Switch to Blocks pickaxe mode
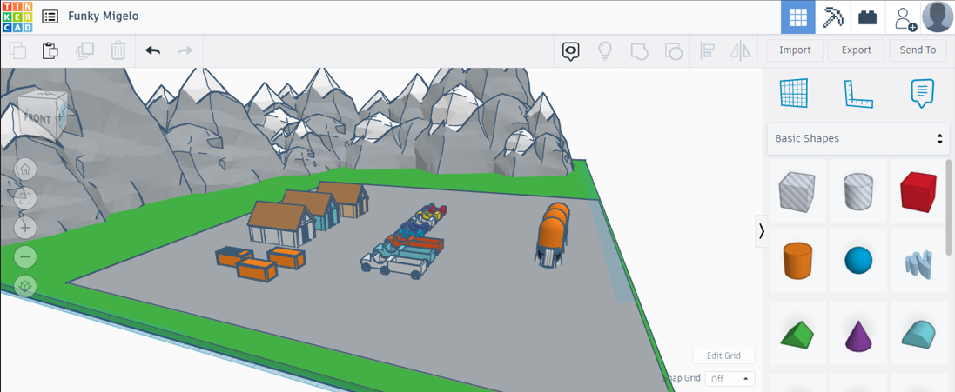The image size is (955, 392). 832,17
